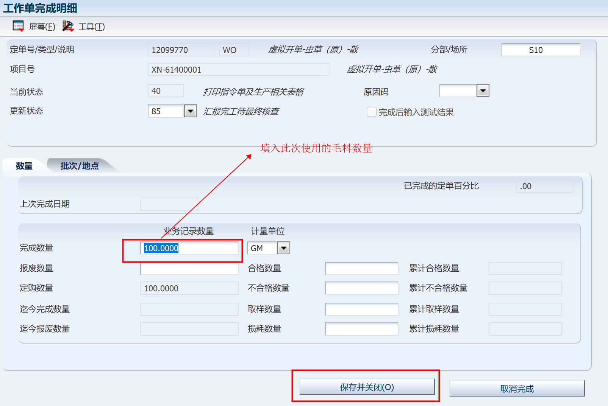Open the 工具(T) menu

click(92, 27)
